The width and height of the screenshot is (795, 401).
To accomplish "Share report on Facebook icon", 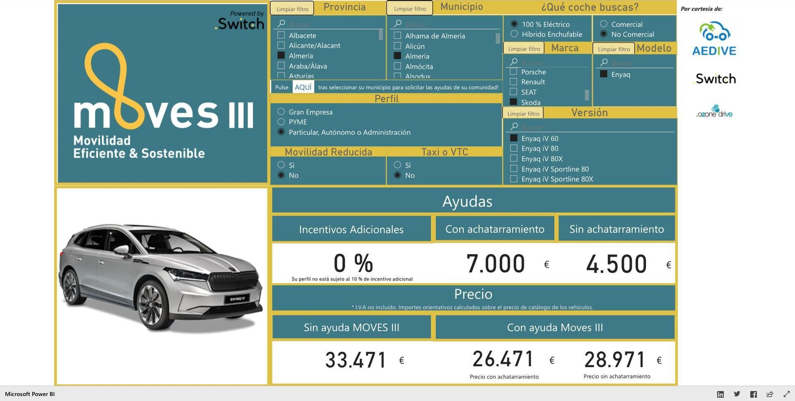I will (754, 394).
